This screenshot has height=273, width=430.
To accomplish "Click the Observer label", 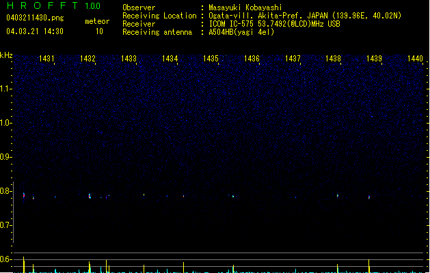I will (139, 8).
